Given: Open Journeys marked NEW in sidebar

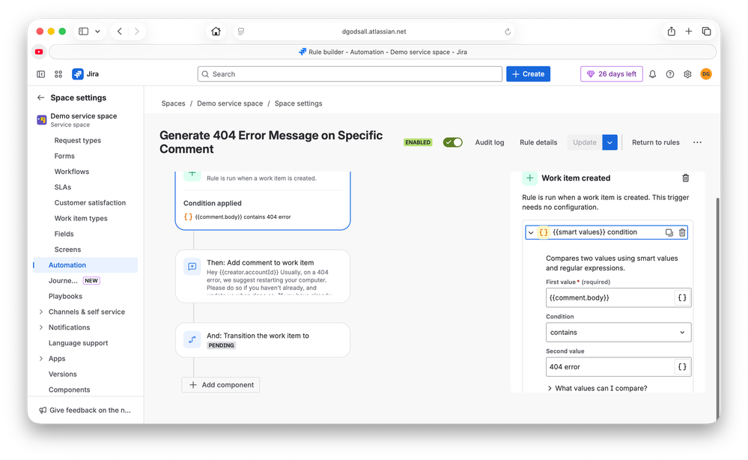Looking at the screenshot, I should [74, 281].
